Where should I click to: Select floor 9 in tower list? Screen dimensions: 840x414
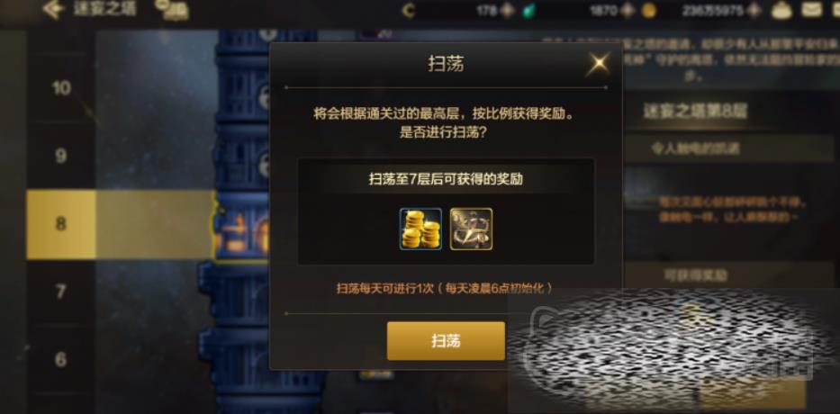61,156
